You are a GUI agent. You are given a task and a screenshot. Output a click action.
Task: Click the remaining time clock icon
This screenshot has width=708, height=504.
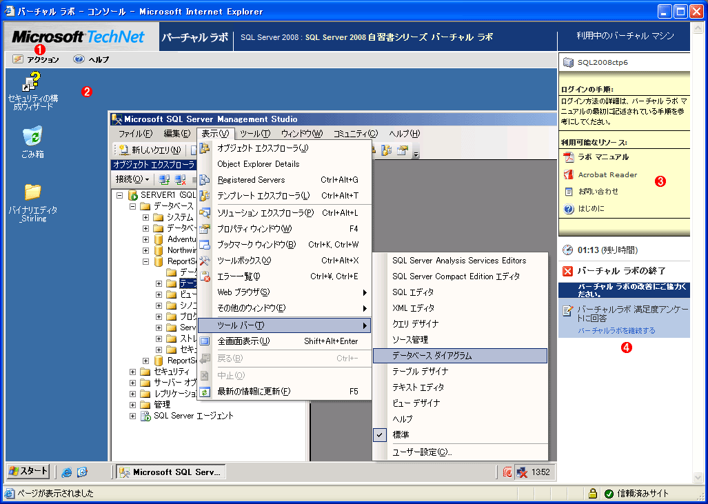[x=567, y=250]
